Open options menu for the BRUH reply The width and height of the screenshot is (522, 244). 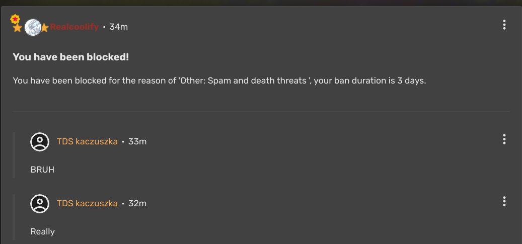[504, 139]
